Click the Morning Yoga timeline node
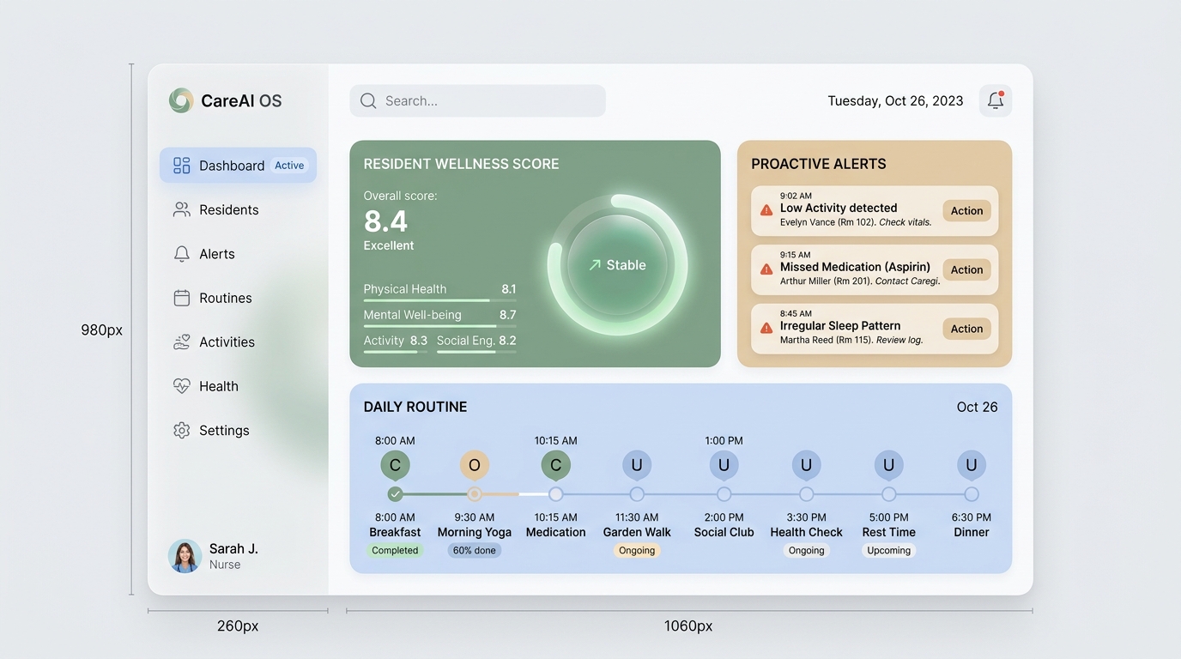Viewport: 1181px width, 659px height. pos(475,494)
